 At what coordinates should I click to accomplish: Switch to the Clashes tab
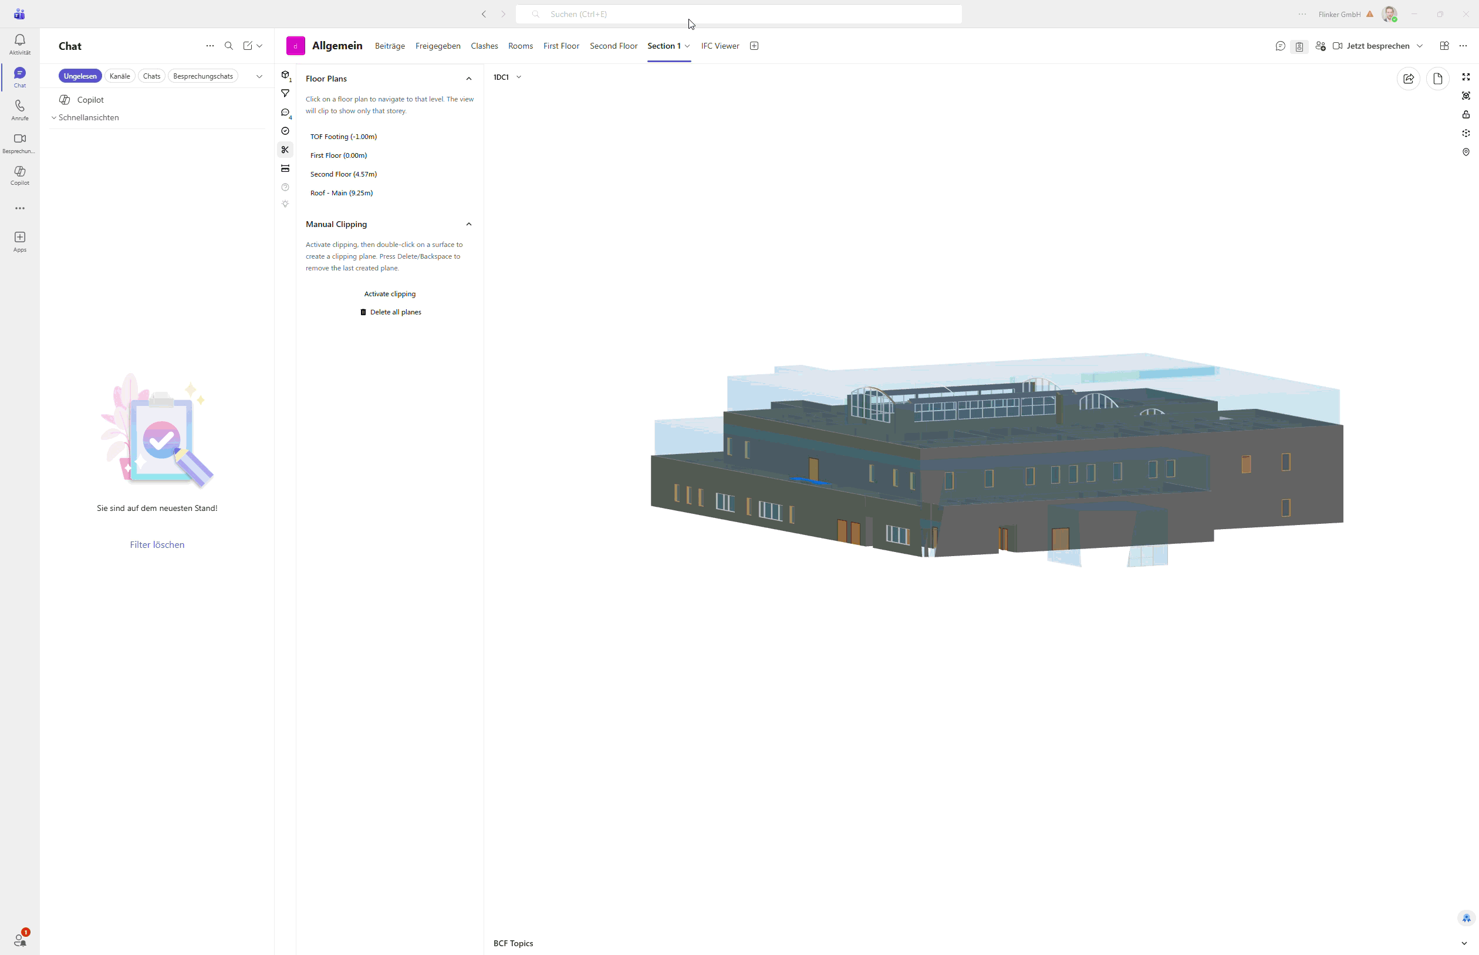[x=484, y=46]
